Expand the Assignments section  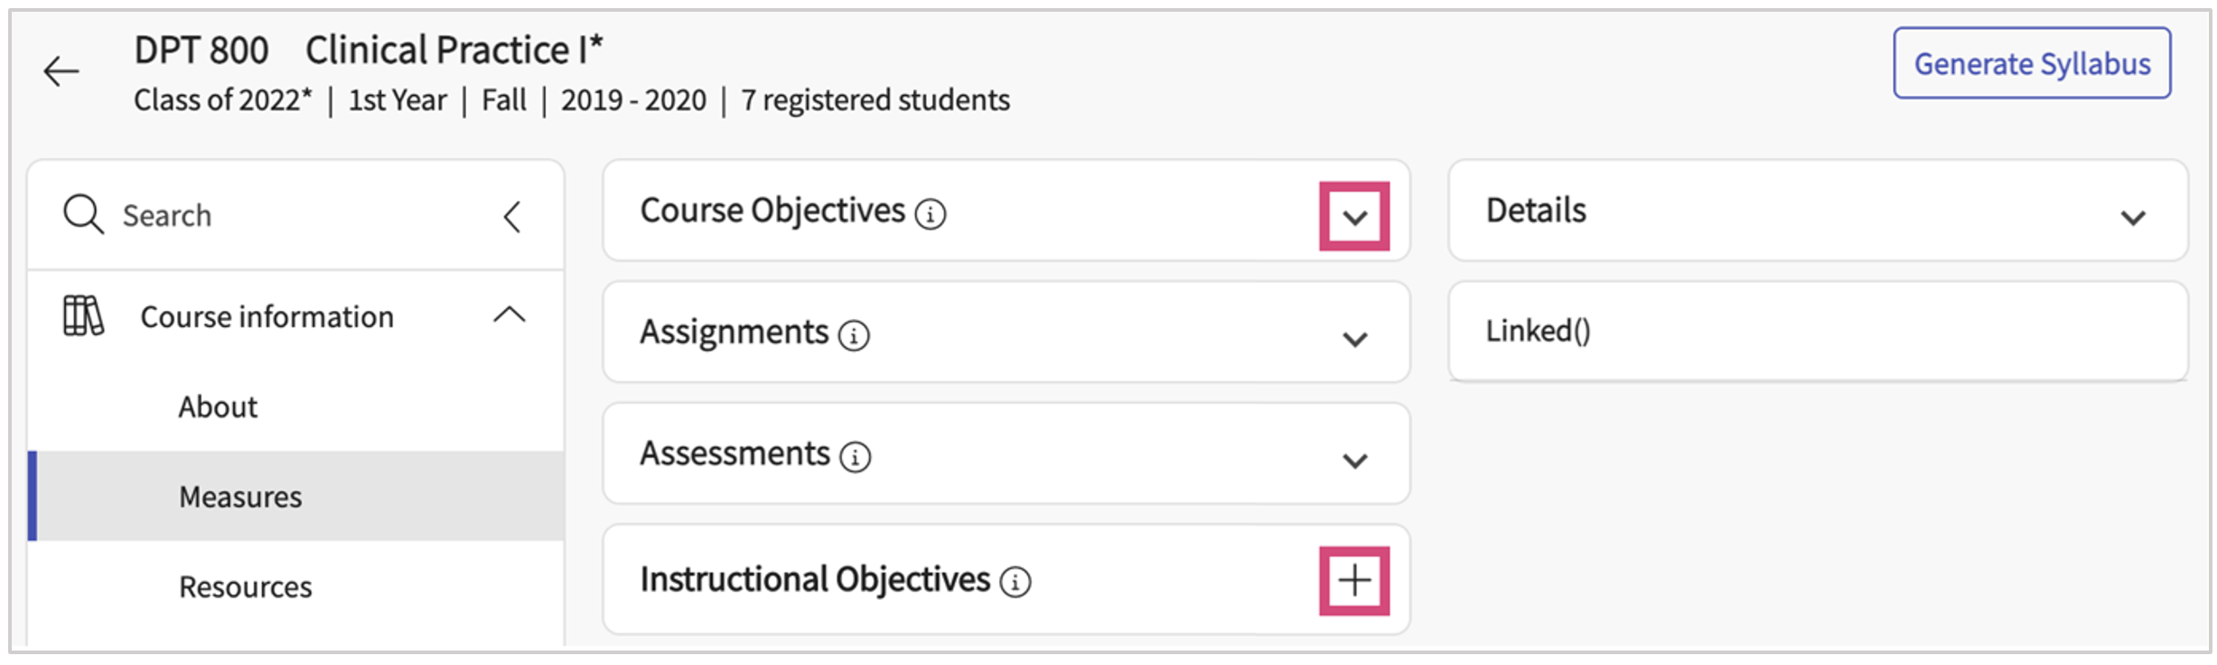click(1354, 339)
